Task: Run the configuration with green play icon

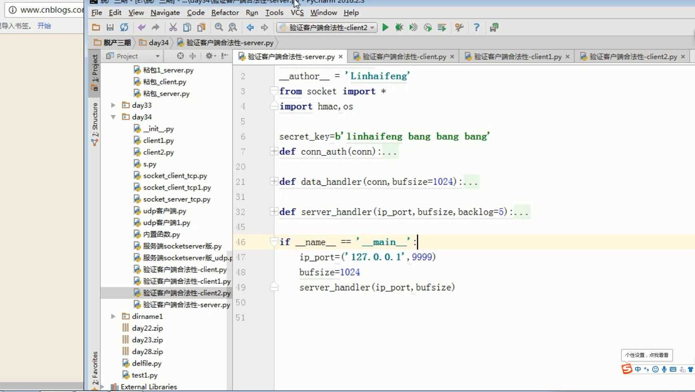Action: 385,28
